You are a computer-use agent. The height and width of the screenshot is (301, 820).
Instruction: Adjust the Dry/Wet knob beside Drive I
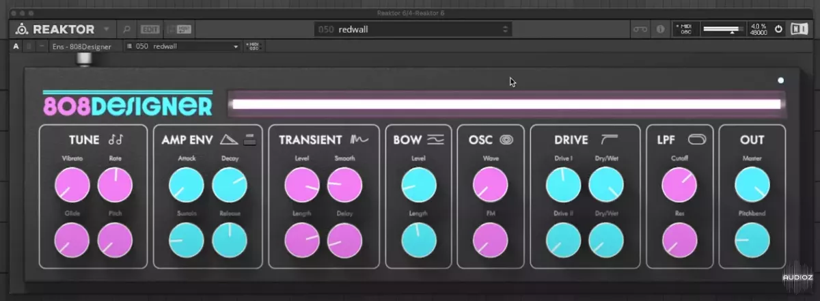tap(606, 186)
